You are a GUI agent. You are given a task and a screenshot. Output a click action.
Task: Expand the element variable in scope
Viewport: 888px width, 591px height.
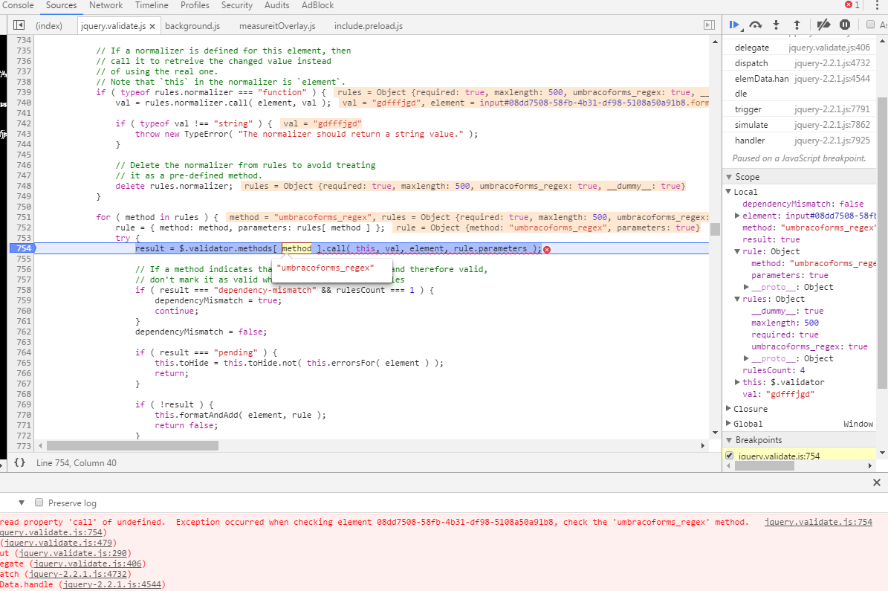737,216
